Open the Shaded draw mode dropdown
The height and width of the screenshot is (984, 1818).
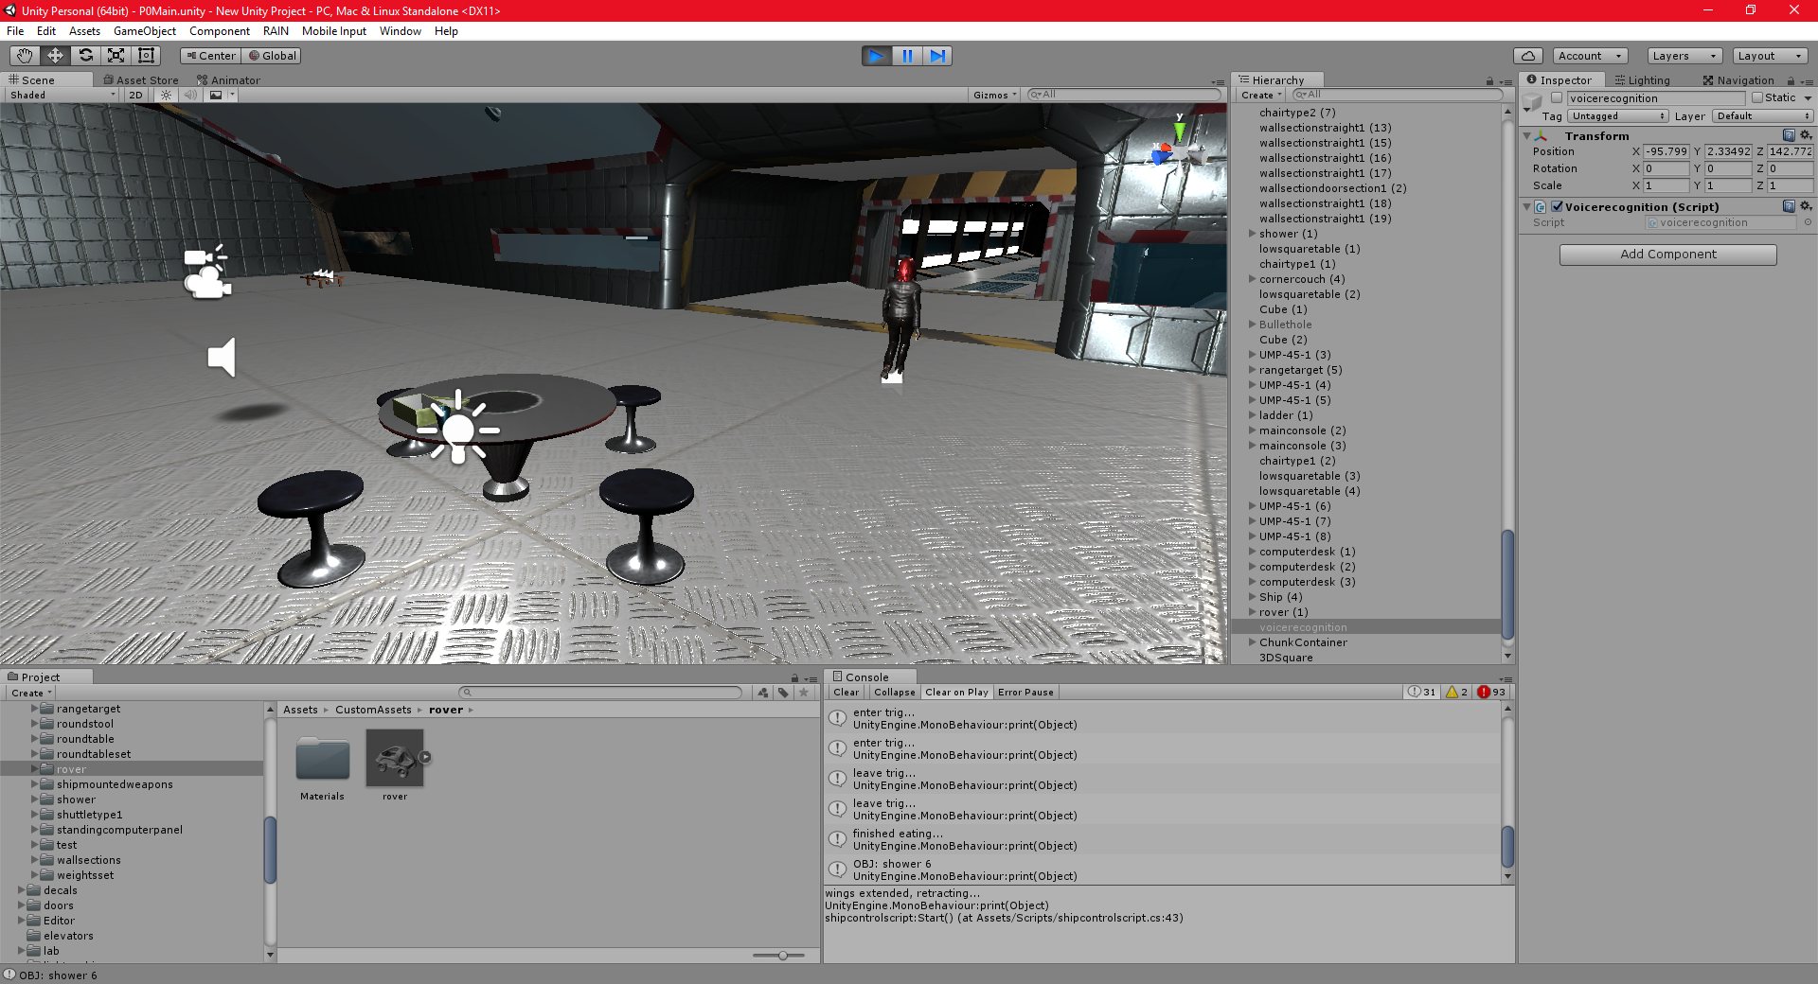(x=62, y=95)
